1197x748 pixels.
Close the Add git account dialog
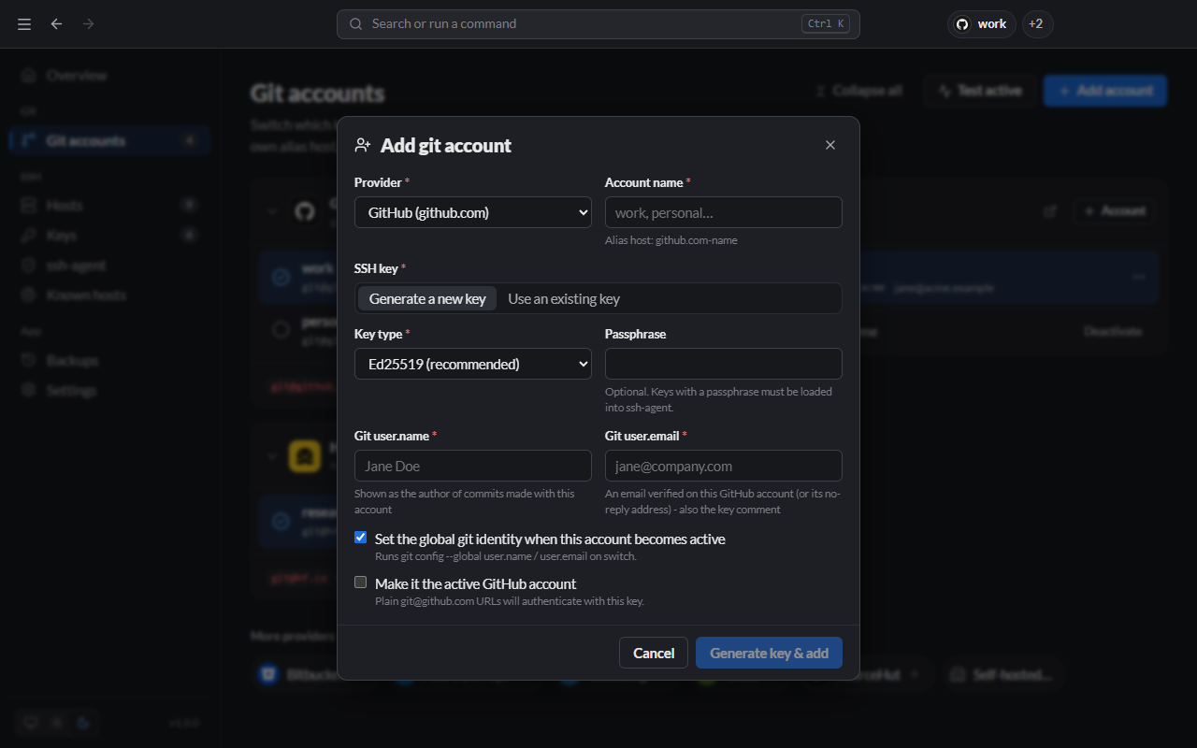coord(830,145)
